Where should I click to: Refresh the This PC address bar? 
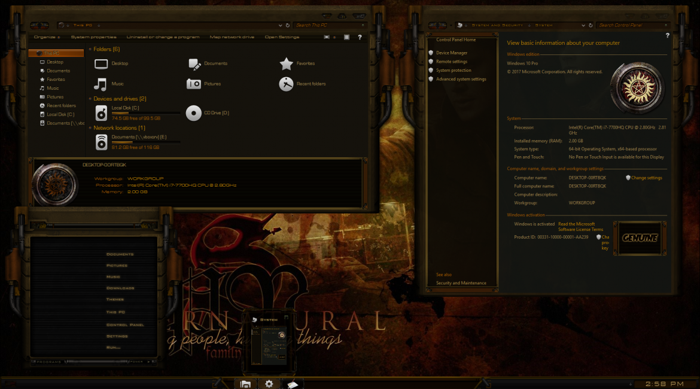[x=288, y=26]
